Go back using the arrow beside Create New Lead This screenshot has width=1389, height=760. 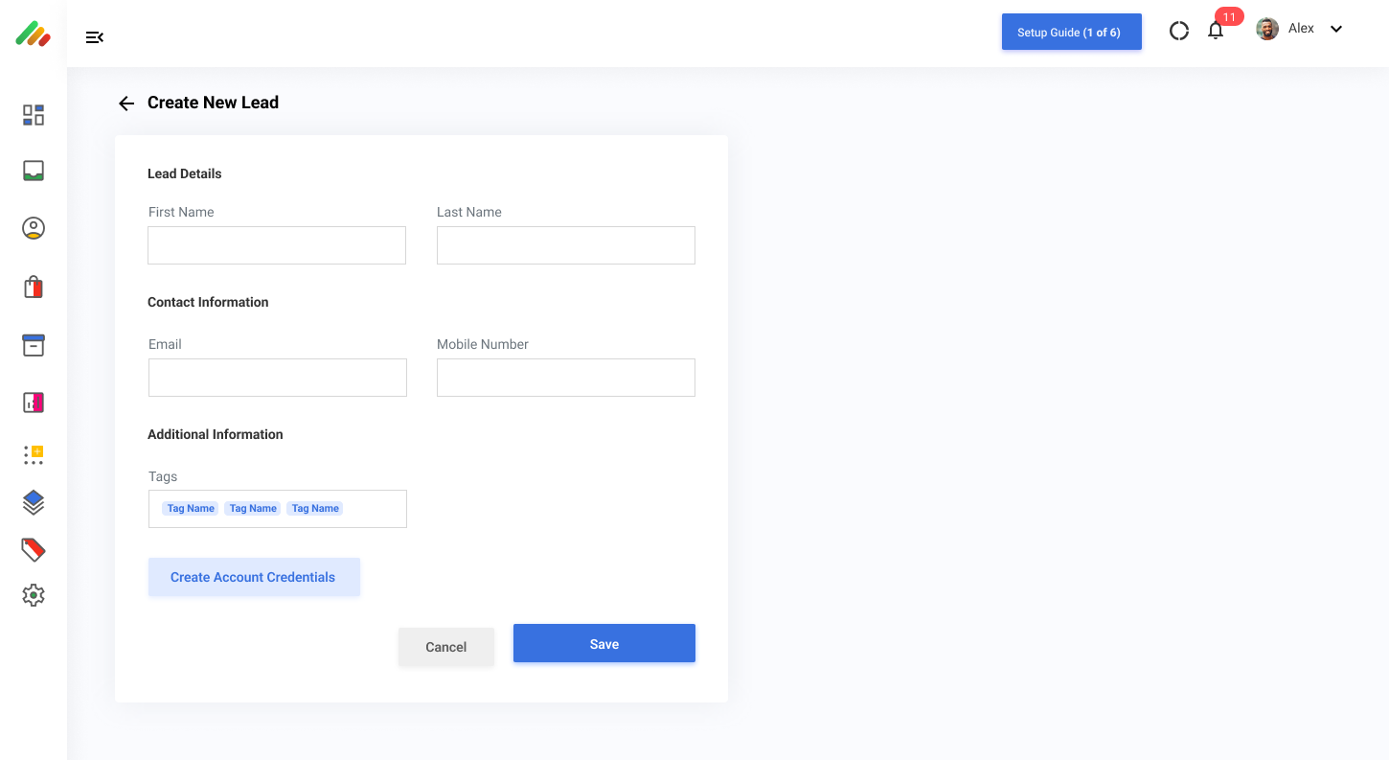126,104
